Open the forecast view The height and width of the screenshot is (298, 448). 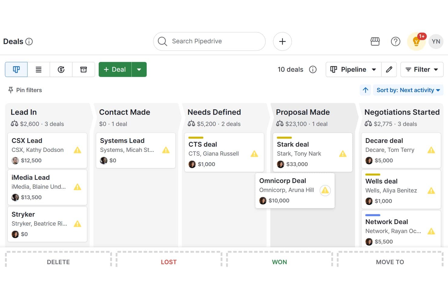[61, 69]
